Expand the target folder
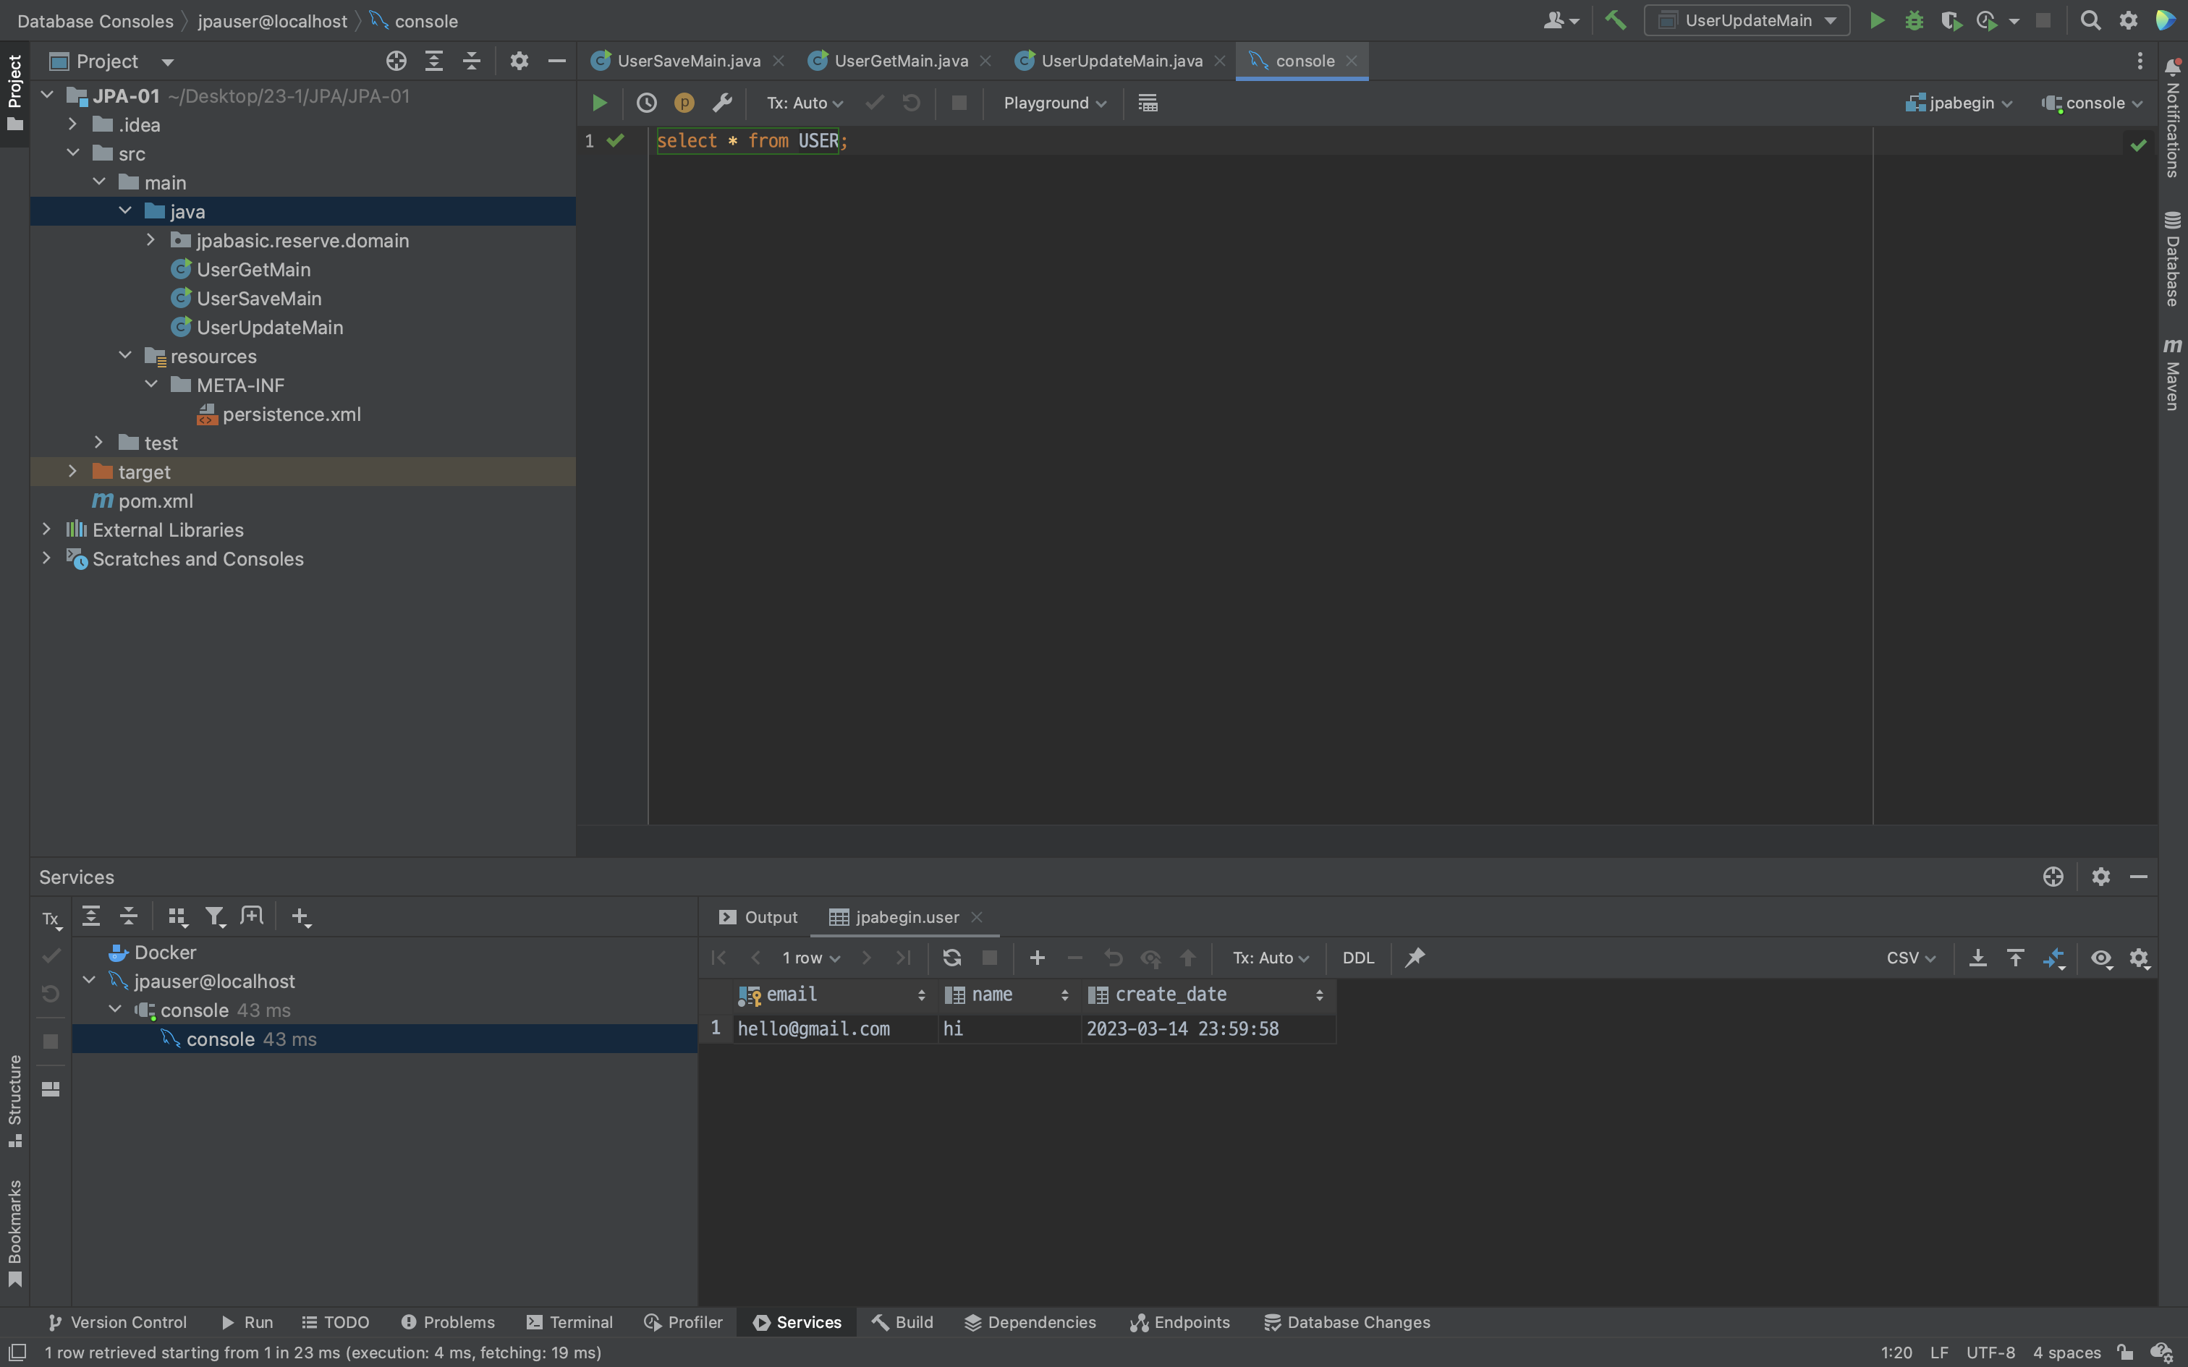Viewport: 2188px width, 1367px height. click(x=72, y=472)
